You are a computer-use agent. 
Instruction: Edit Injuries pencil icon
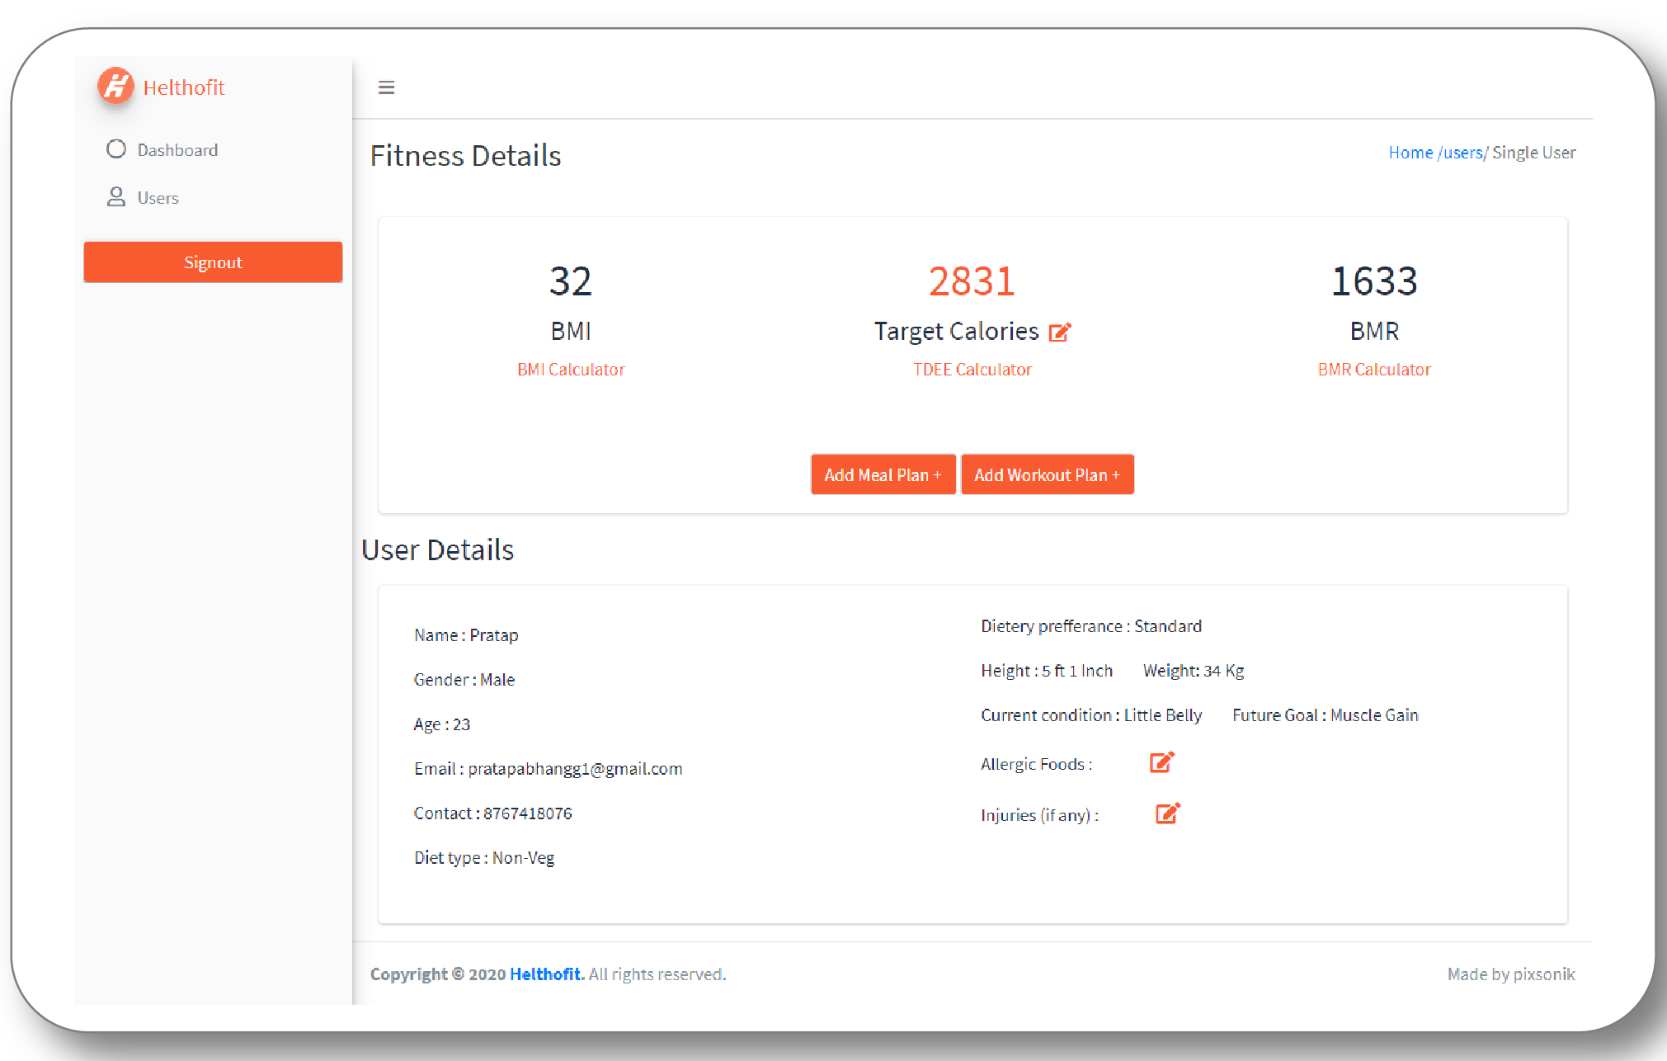1167,813
